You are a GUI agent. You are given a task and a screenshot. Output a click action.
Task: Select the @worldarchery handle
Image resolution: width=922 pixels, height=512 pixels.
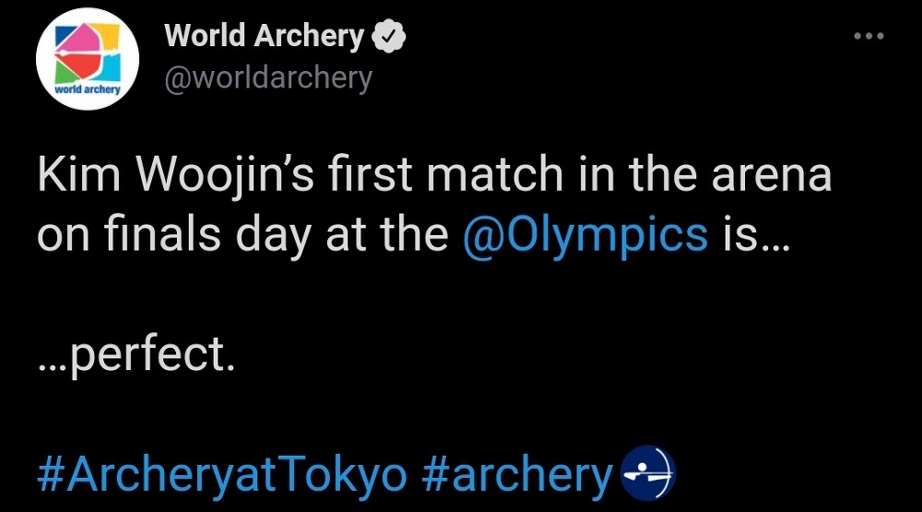point(268,78)
